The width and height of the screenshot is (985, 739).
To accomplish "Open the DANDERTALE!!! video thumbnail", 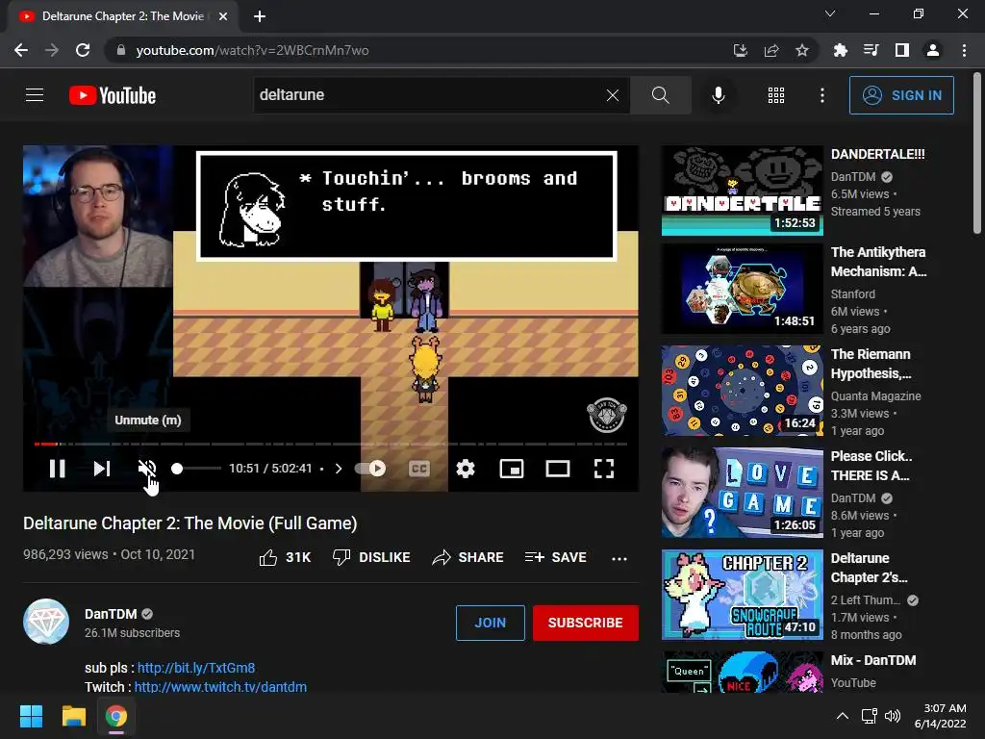I will (x=743, y=191).
